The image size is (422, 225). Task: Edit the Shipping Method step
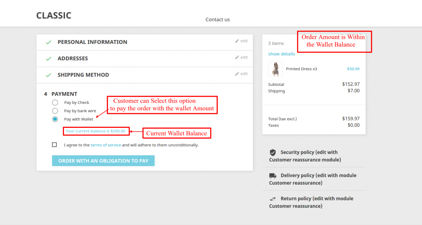click(x=241, y=74)
